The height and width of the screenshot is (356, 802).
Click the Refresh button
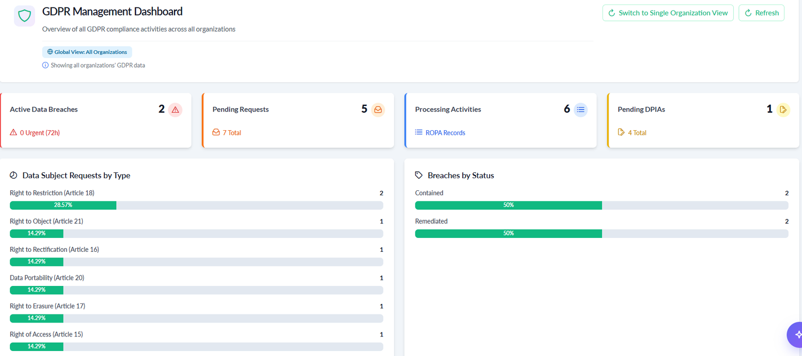761,13
